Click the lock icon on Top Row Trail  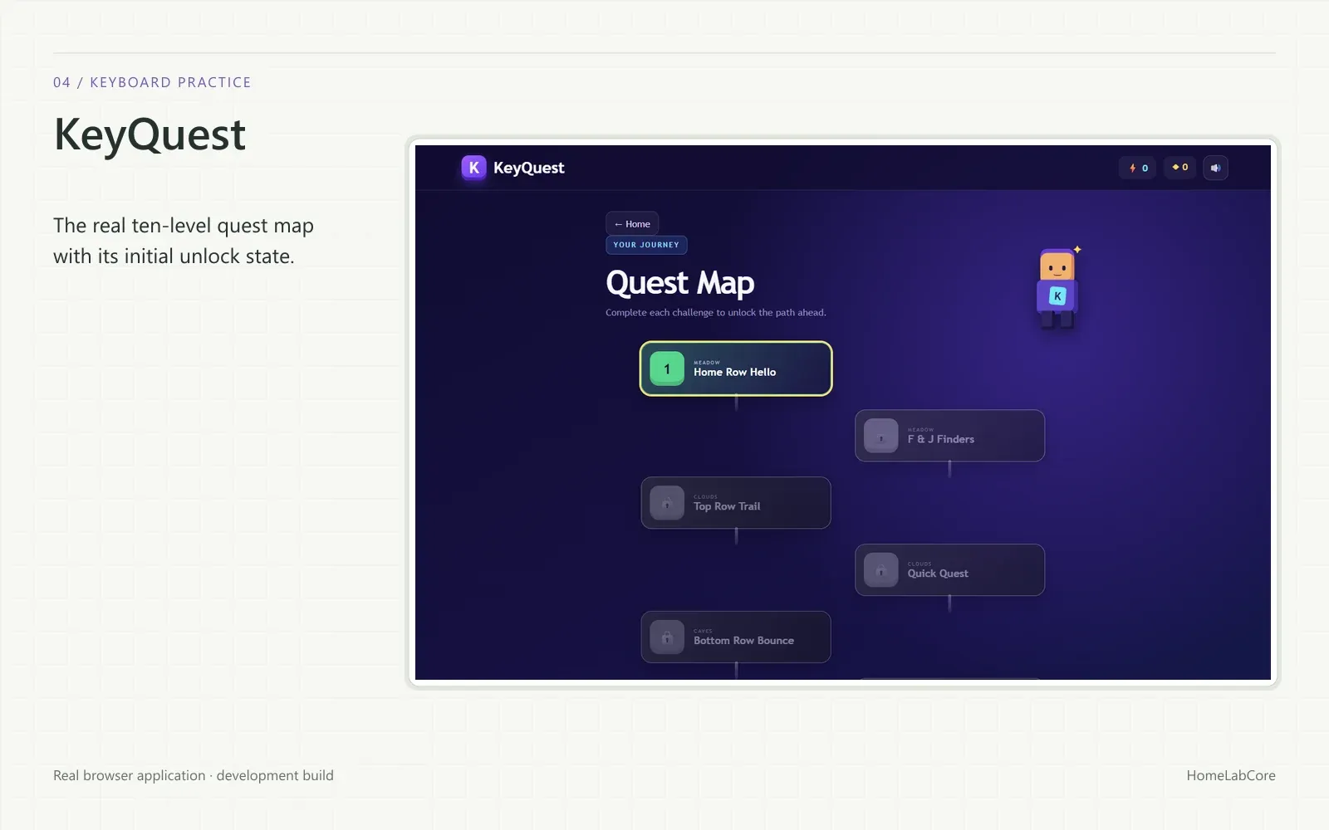667,503
